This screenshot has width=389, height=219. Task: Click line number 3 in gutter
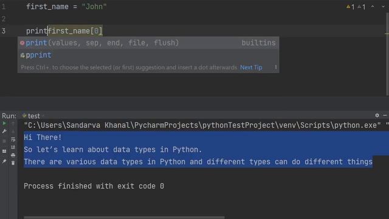point(4,31)
